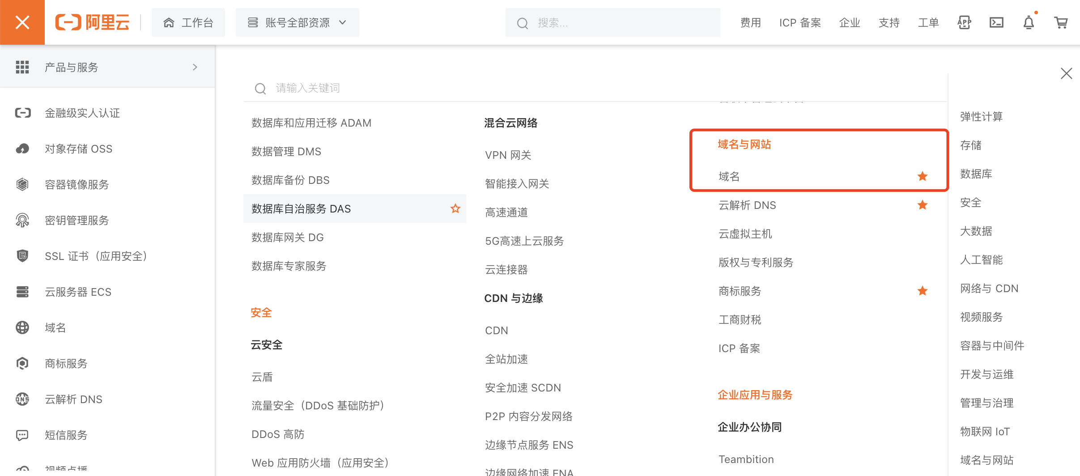Favorite 数据库自治服务 DAS with outline star

(455, 208)
